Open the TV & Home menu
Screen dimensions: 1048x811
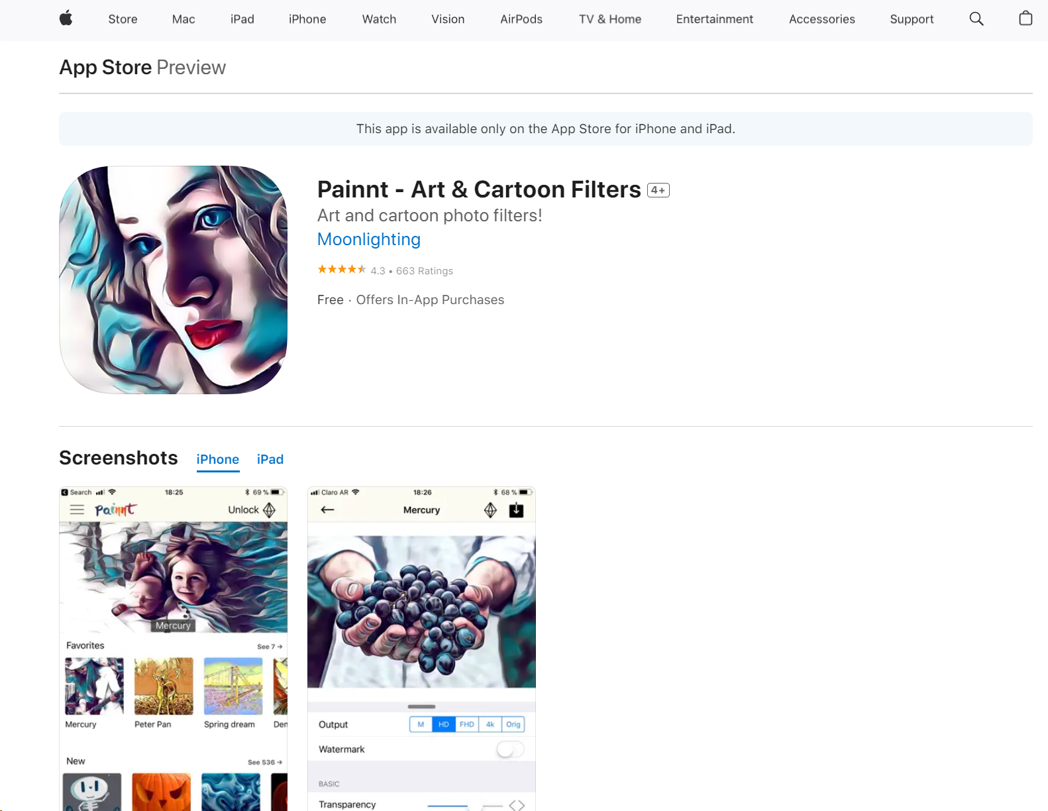point(610,19)
